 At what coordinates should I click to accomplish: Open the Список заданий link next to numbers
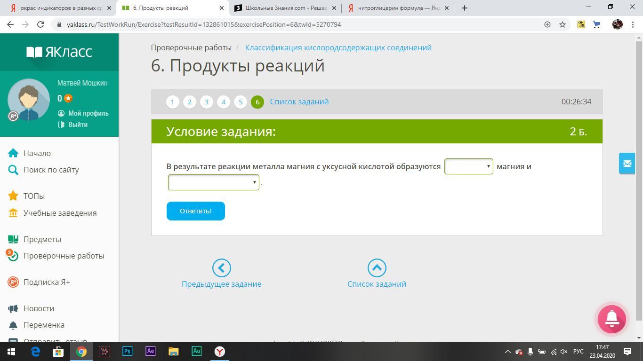point(299,102)
